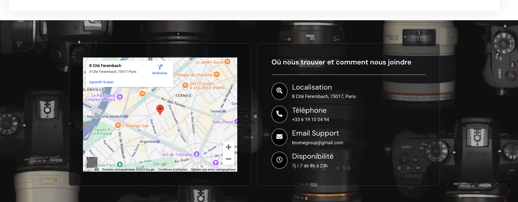Select Potager de Charlotte restaurant icon
Viewport: 518px width, 202px height.
(217, 75)
